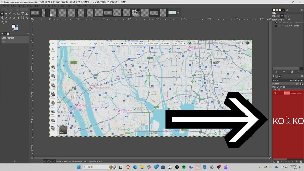The height and width of the screenshot is (171, 304).
Task: Select the Zoom magnifier tool
Action: [6, 22]
